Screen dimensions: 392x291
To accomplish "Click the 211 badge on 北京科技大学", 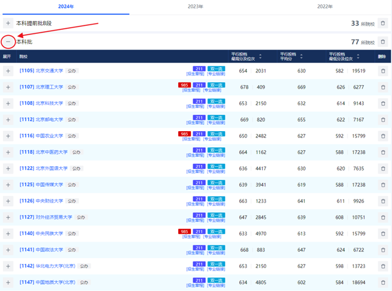I will pos(199,101).
